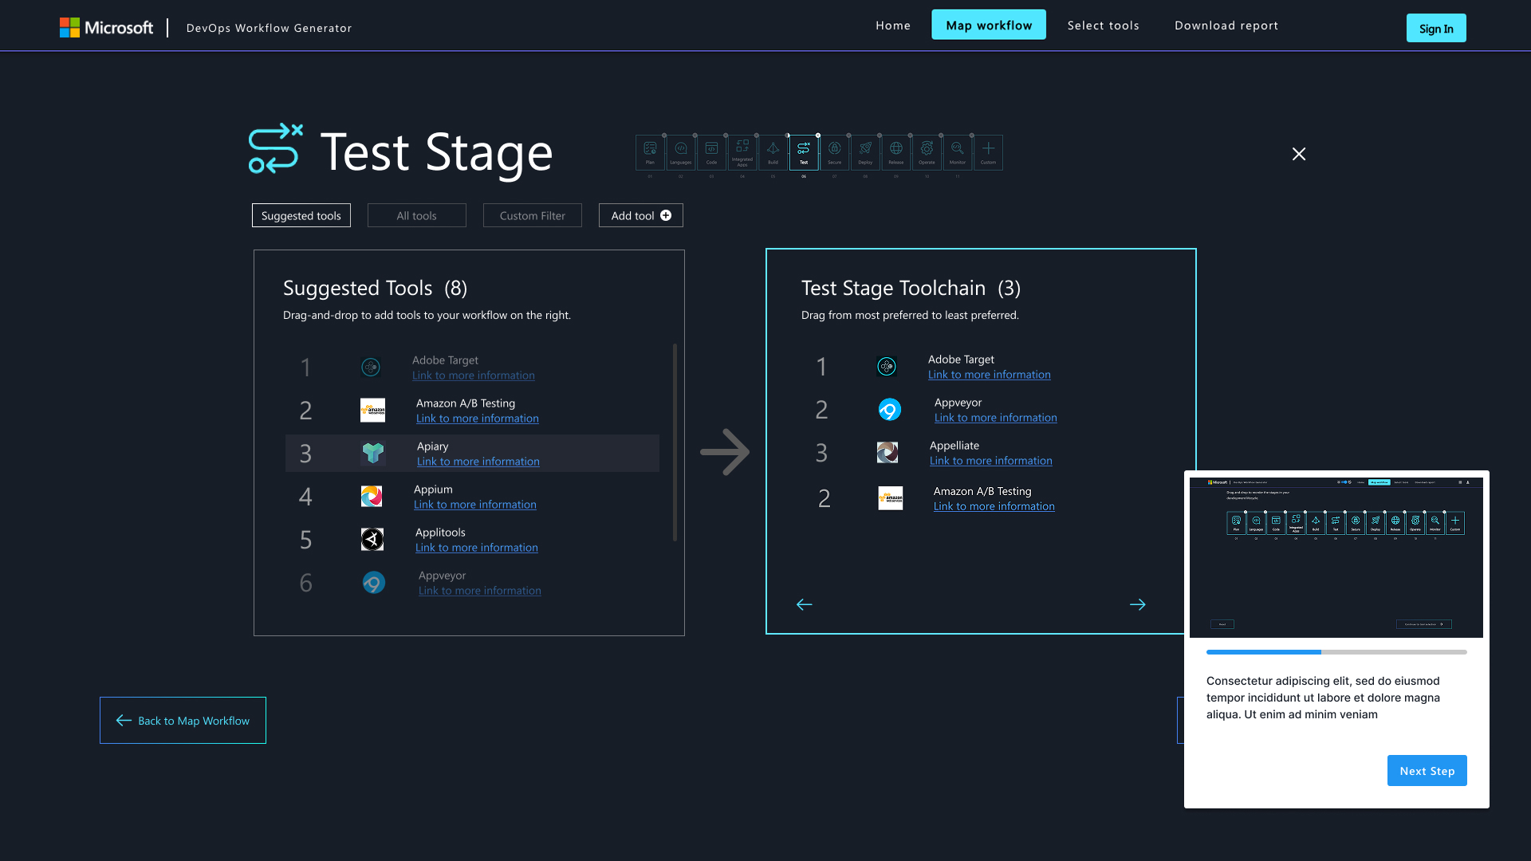The height and width of the screenshot is (861, 1531).
Task: Select the Languages stage tile
Action: coord(681,152)
